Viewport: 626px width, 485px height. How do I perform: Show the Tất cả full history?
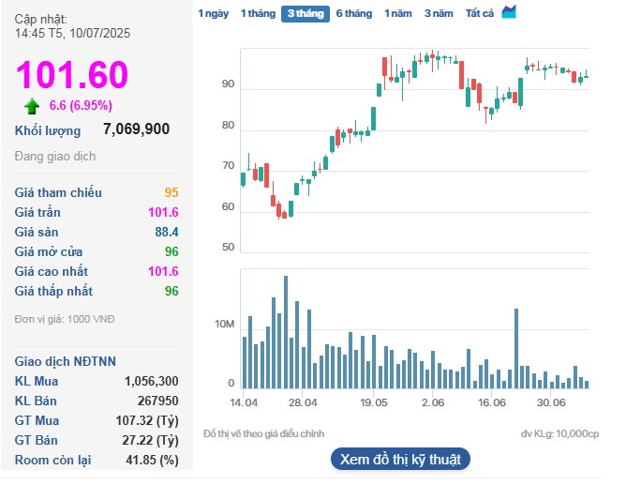[480, 13]
